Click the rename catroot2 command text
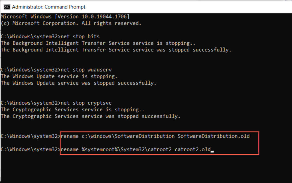 click(x=116, y=149)
